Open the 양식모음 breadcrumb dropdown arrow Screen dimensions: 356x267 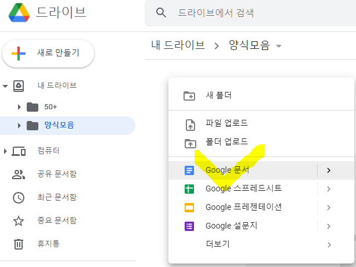[x=279, y=46]
